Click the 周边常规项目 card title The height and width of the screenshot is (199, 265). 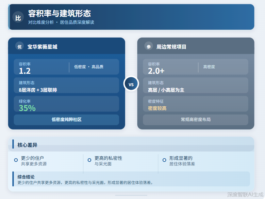pyautogui.click(x=171, y=47)
